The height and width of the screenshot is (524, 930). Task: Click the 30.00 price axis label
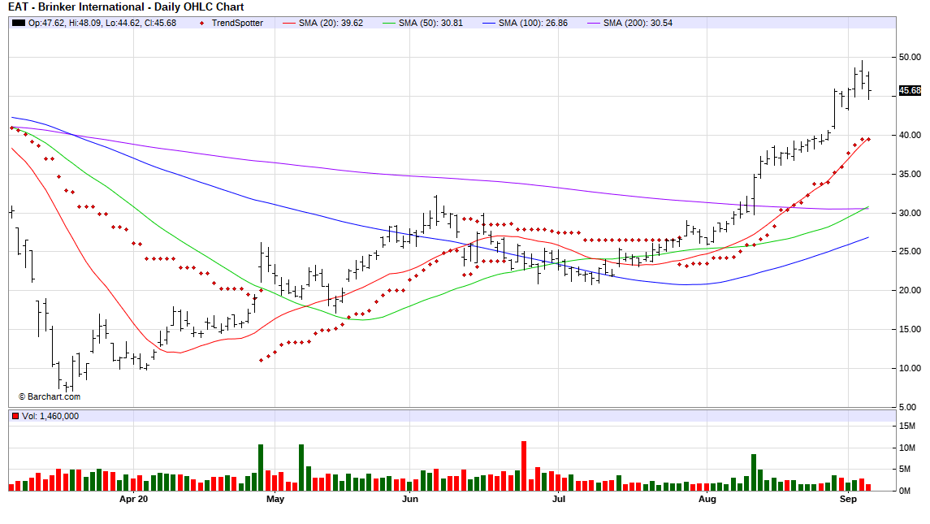[x=910, y=213]
